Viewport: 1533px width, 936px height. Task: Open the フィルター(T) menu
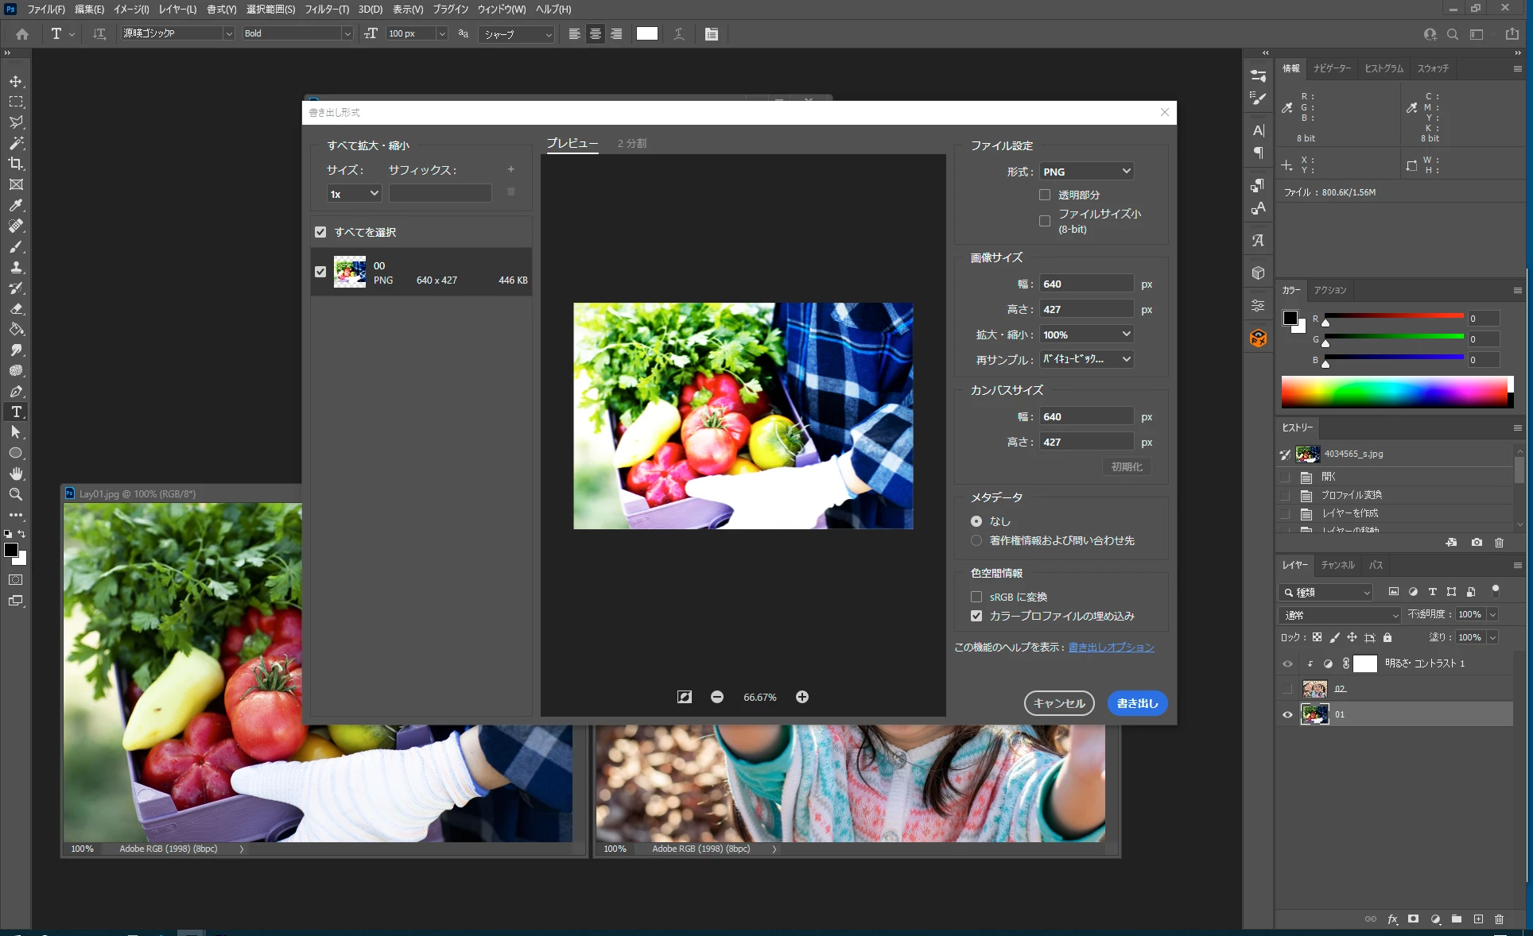click(x=327, y=10)
